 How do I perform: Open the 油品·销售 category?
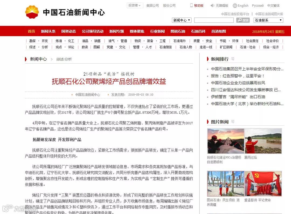pyautogui.click(x=91, y=41)
